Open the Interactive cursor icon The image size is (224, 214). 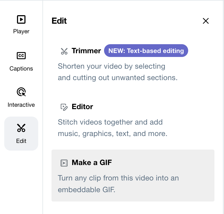click(21, 92)
